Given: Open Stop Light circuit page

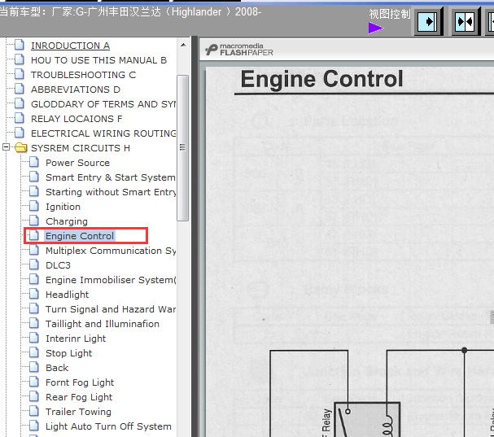Looking at the screenshot, I should click(x=68, y=353).
